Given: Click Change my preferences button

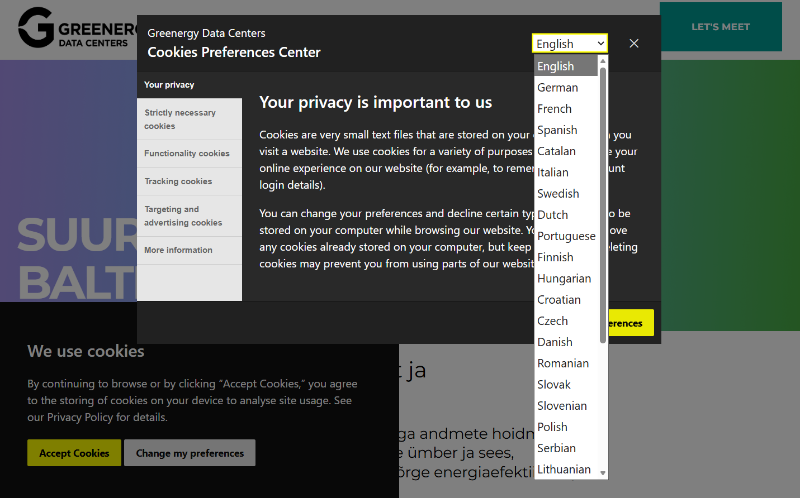Looking at the screenshot, I should coord(190,453).
